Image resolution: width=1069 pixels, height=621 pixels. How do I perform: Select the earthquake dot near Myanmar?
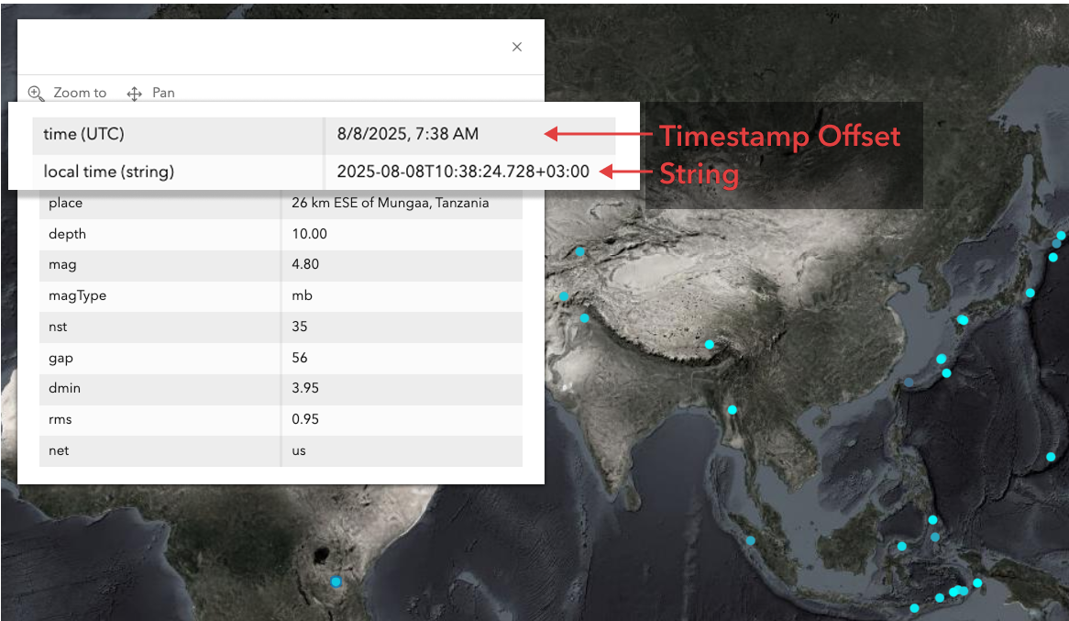click(x=732, y=408)
